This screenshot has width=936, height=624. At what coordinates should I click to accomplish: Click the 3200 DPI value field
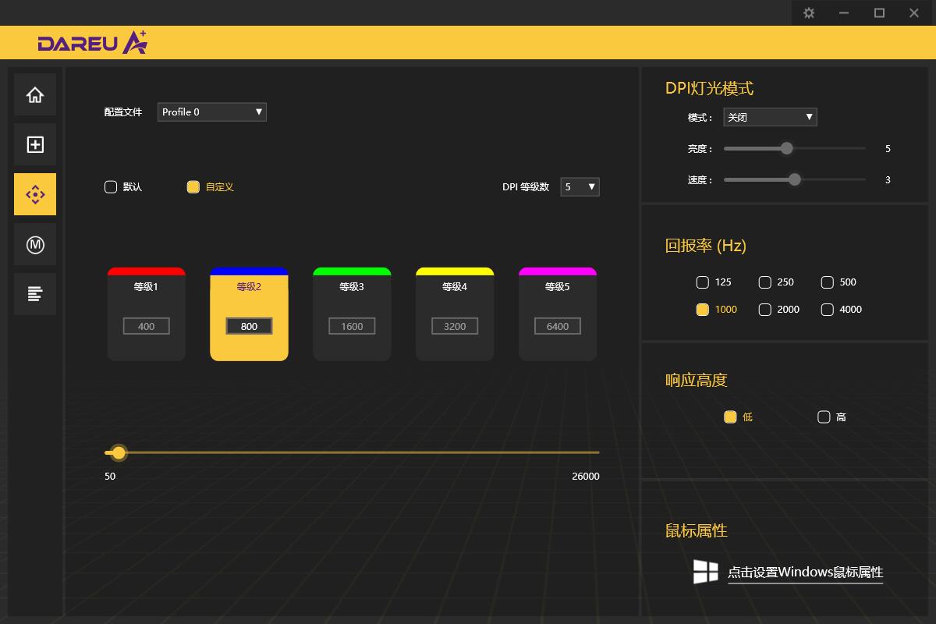[455, 326]
